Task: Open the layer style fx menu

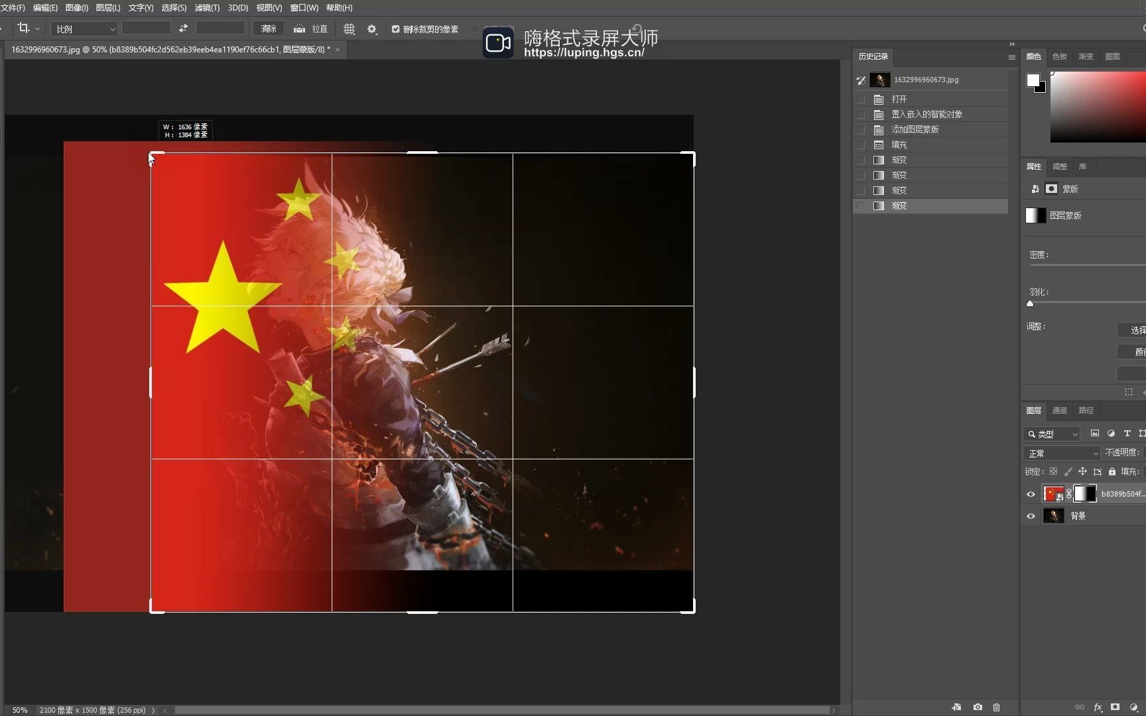Action: 1098,707
